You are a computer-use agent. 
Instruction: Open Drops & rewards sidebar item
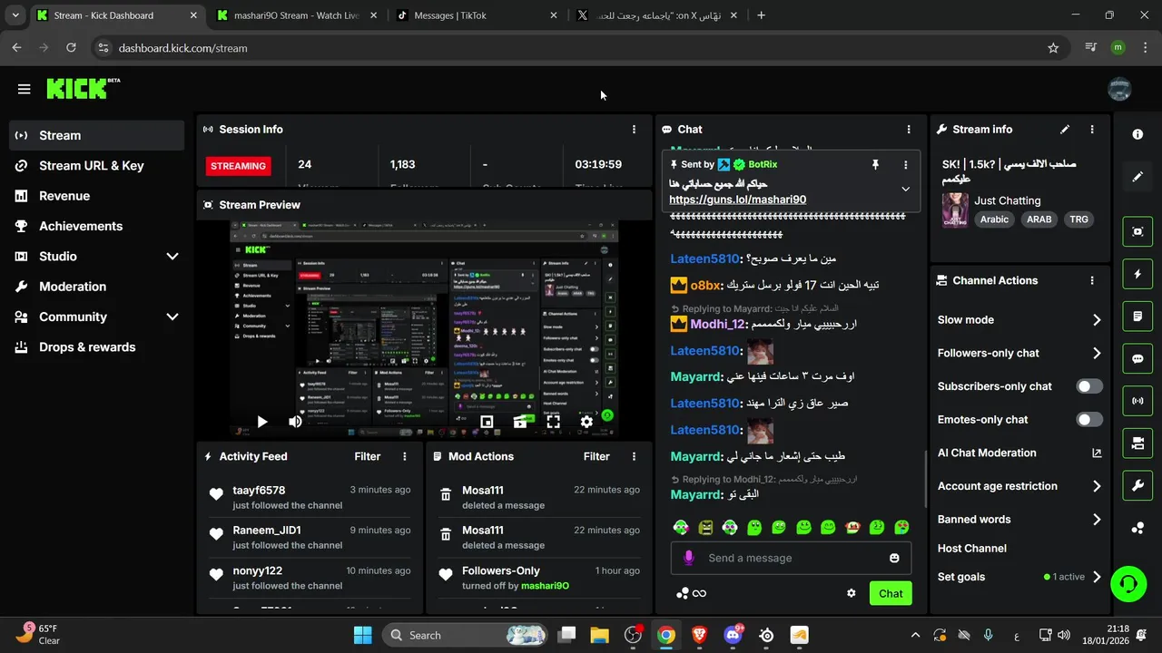[x=96, y=347]
